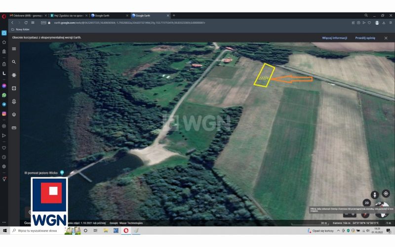Switch to Hej! Zgodzisz się tab

click(x=69, y=16)
